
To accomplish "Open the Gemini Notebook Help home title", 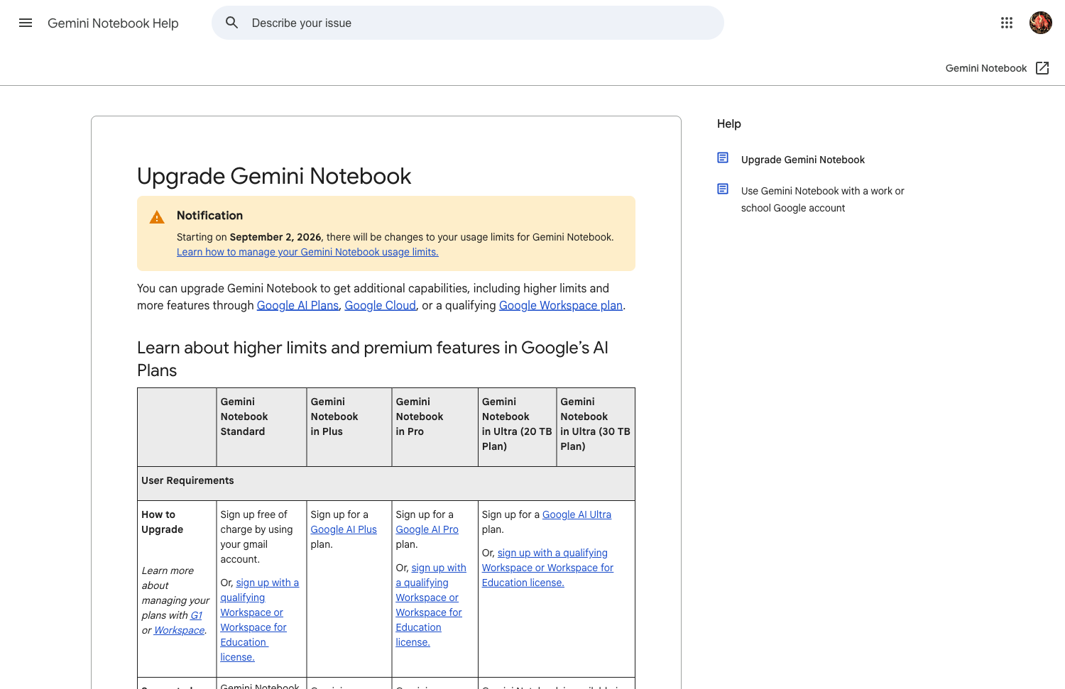I will 113,23.
